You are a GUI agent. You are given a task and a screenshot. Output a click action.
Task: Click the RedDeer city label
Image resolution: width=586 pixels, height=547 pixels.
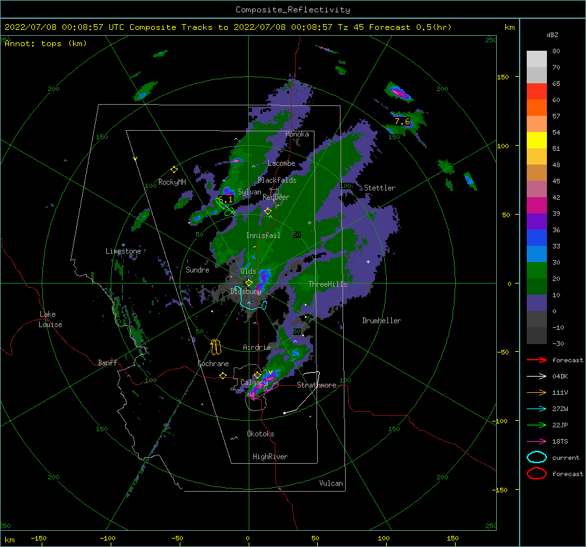click(276, 197)
